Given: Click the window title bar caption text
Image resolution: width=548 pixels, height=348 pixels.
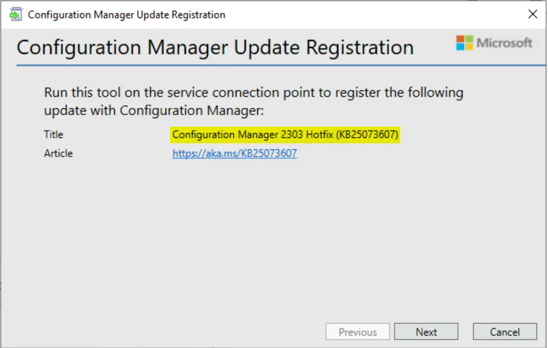Looking at the screenshot, I should 127,15.
